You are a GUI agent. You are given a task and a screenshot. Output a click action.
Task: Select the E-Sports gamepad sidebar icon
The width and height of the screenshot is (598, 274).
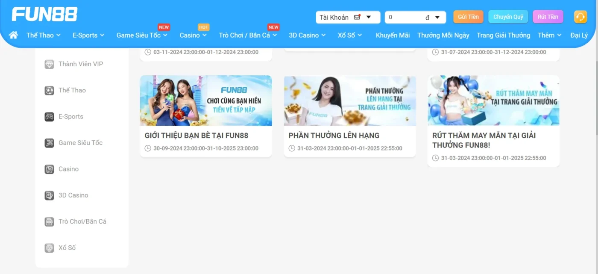tap(50, 117)
